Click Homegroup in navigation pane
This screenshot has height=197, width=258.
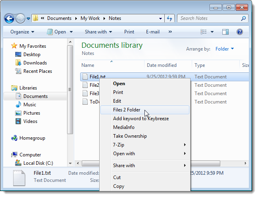click(x=32, y=138)
